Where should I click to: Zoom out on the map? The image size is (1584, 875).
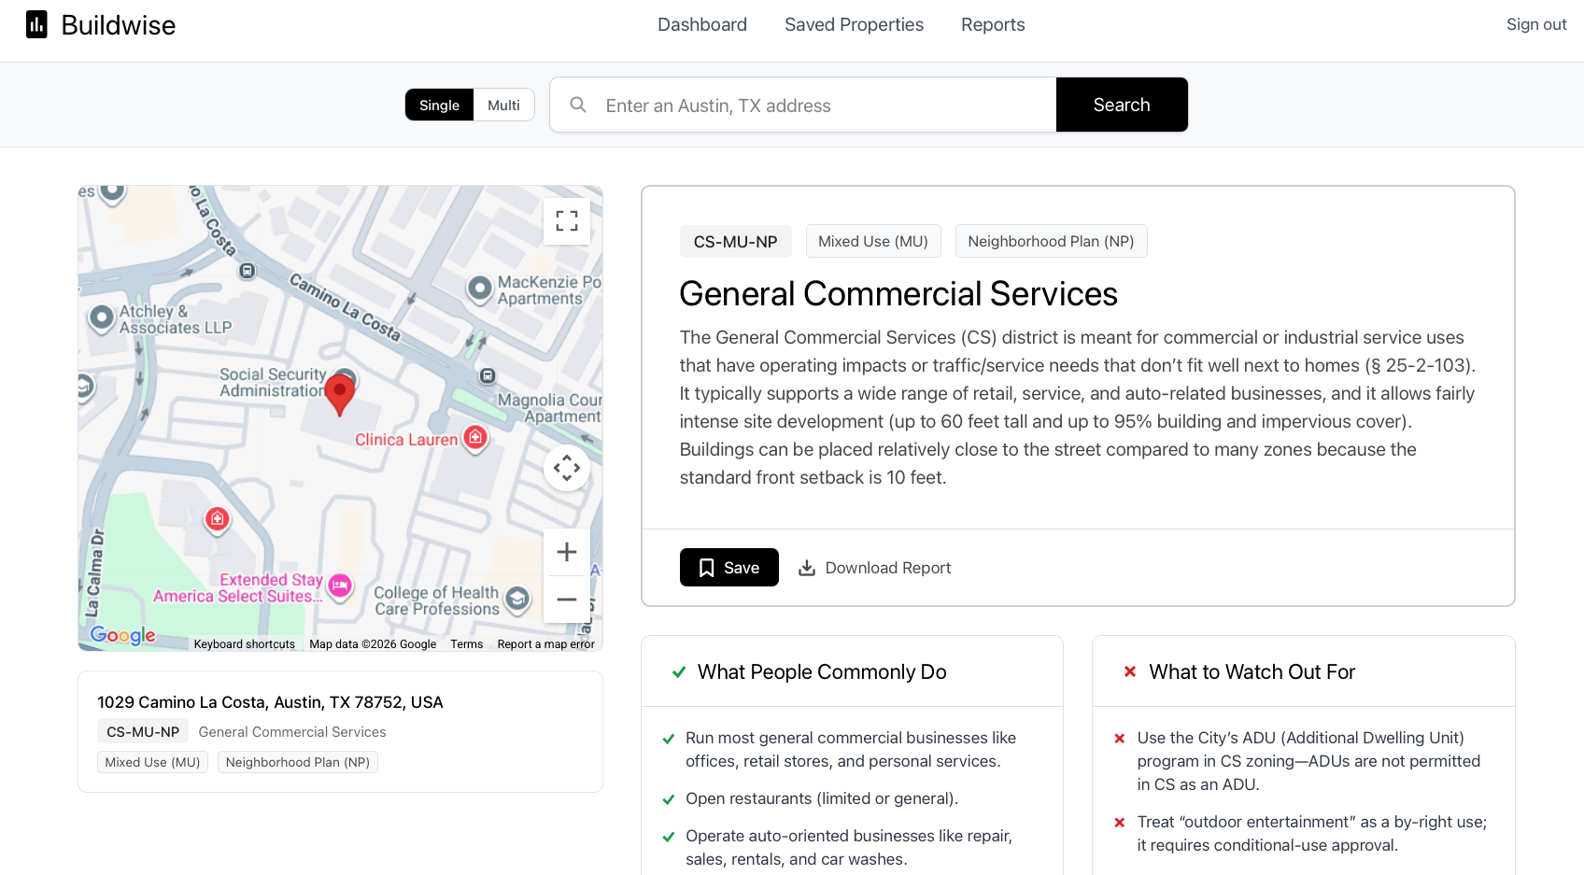(566, 600)
